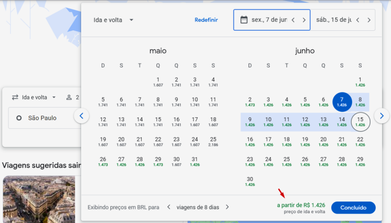Select June 30 in the calendar

pyautogui.click(x=250, y=181)
